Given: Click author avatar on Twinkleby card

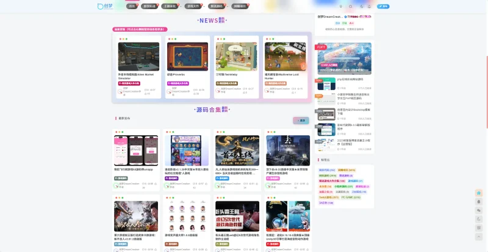Looking at the screenshot, I should point(218,90).
